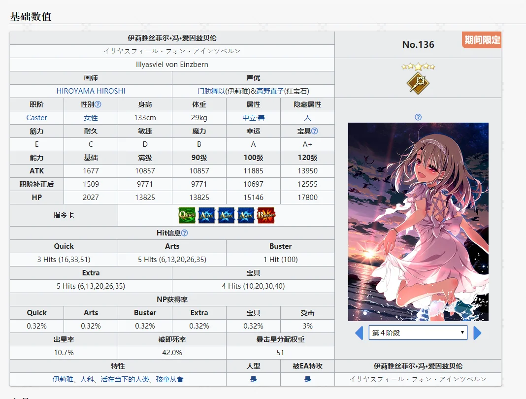Click the help icon next to Hit信息
This screenshot has height=399, width=526.
pos(184,233)
